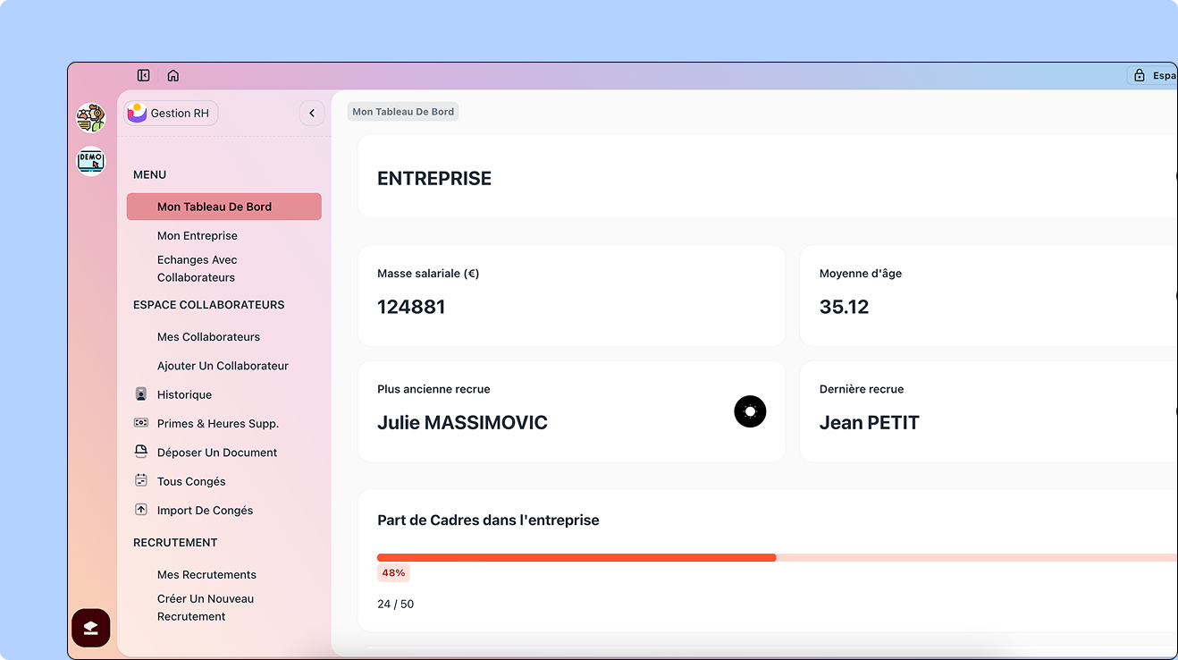The height and width of the screenshot is (660, 1178).
Task: Open Mes Recrutements
Action: pos(206,575)
